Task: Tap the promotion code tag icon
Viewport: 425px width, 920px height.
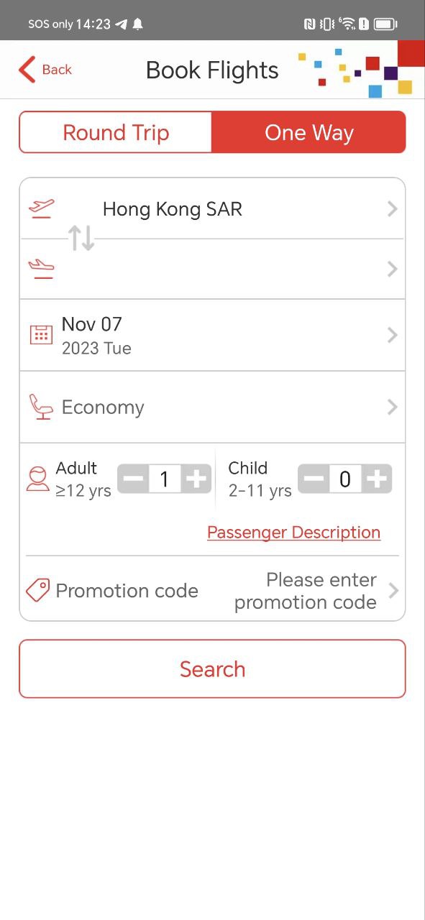Action: pyautogui.click(x=37, y=590)
